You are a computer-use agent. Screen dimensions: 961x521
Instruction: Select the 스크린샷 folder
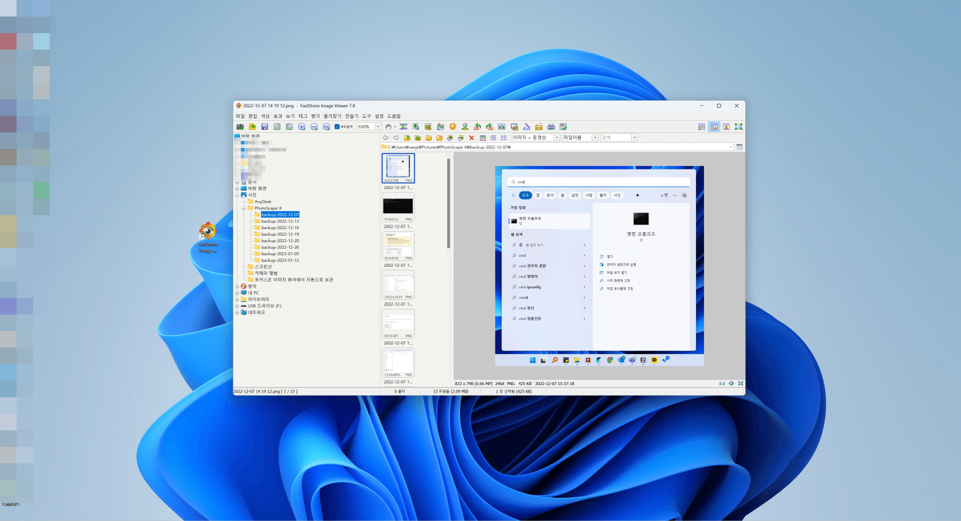[263, 267]
